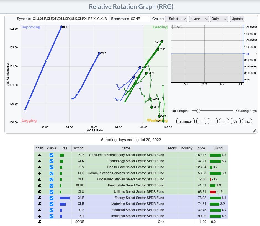Click the Benchmark input field
Image resolution: width=260 pixels, height=226 pixels.
click(140, 19)
